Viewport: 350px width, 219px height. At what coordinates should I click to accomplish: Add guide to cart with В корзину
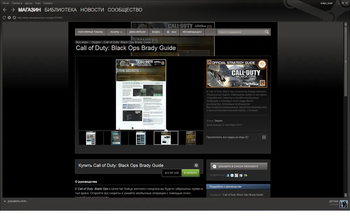point(190,173)
